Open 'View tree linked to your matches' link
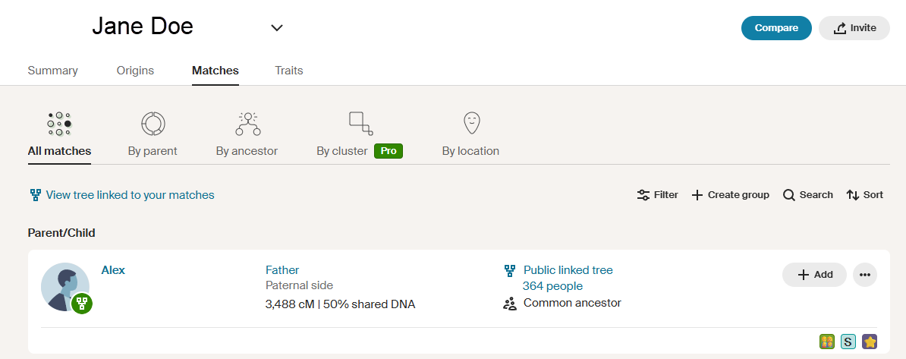The height and width of the screenshot is (359, 906). (x=130, y=195)
